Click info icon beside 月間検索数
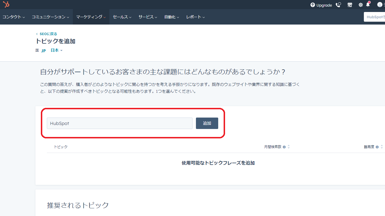This screenshot has width=385, height=216. tap(284, 147)
